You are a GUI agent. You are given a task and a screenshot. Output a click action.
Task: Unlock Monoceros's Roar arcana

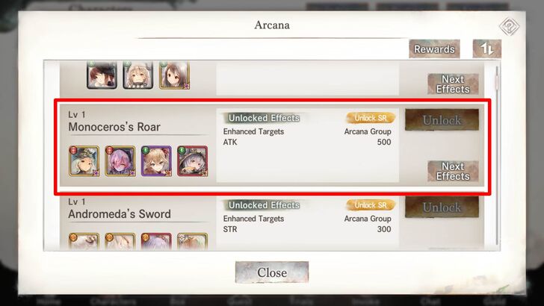click(x=442, y=120)
